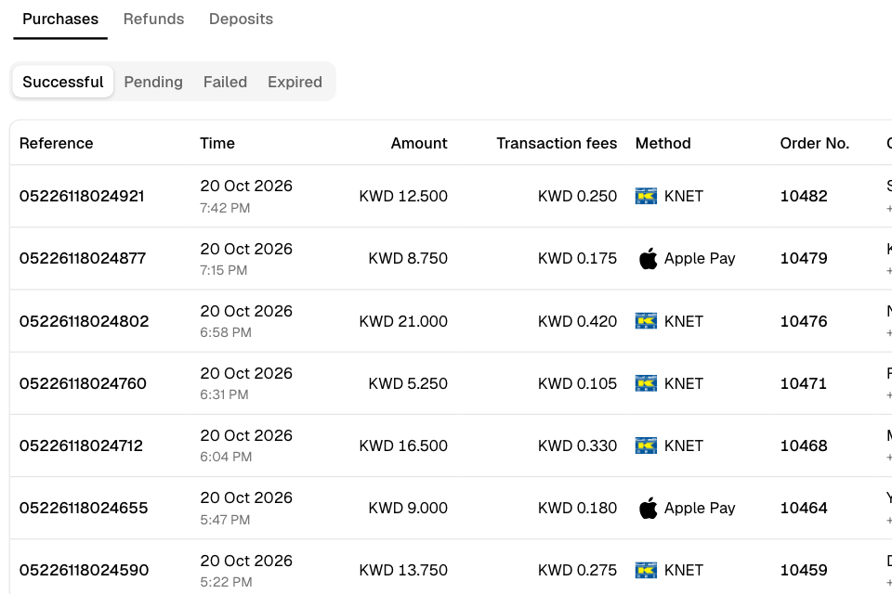Click KNET method label for order 10471
Image resolution: width=892 pixels, height=594 pixels.
coord(684,383)
